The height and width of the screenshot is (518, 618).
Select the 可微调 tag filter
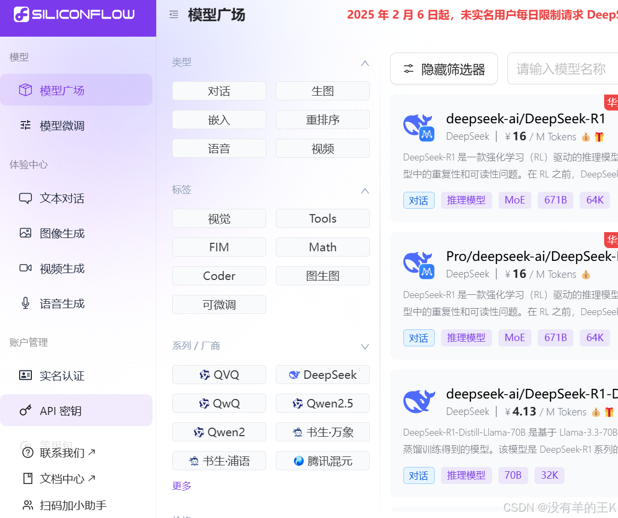219,304
